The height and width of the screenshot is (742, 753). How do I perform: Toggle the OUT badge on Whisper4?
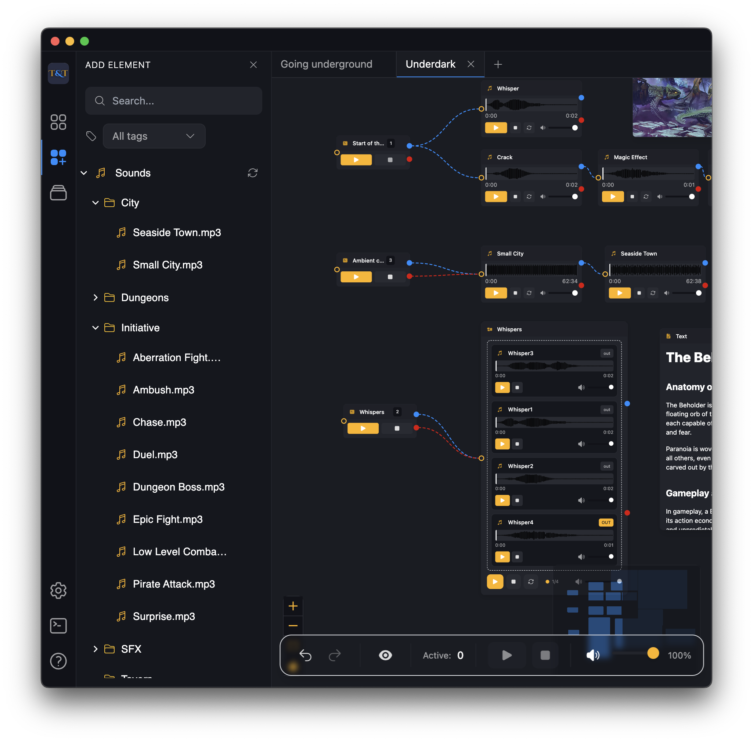pos(606,522)
